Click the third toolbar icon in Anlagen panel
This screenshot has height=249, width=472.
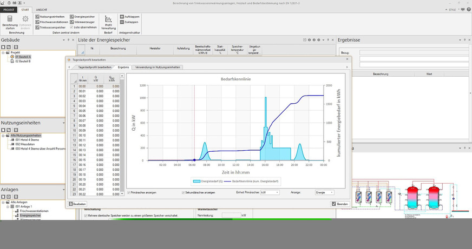pyautogui.click(x=16, y=197)
